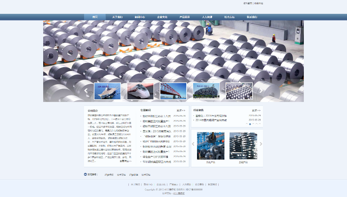Image resolution: width=347 pixels, height=197 pixels.
Task: Select the Bird's Nest stadium banner thumbnail
Action: tap(206, 91)
